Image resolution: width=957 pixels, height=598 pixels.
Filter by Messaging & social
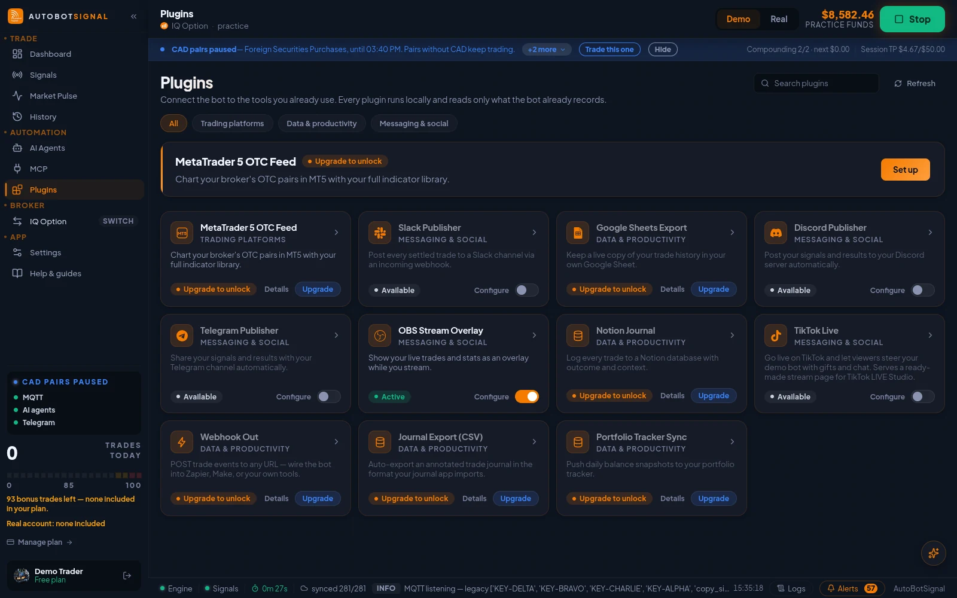point(414,123)
